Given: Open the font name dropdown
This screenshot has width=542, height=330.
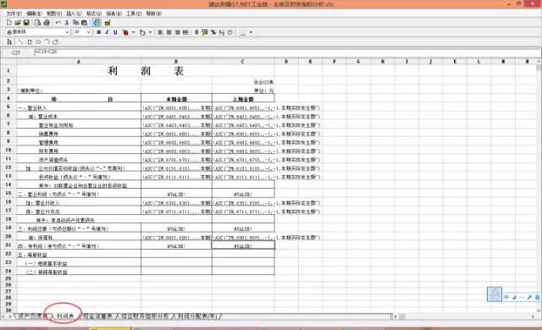Looking at the screenshot, I should tap(67, 32).
